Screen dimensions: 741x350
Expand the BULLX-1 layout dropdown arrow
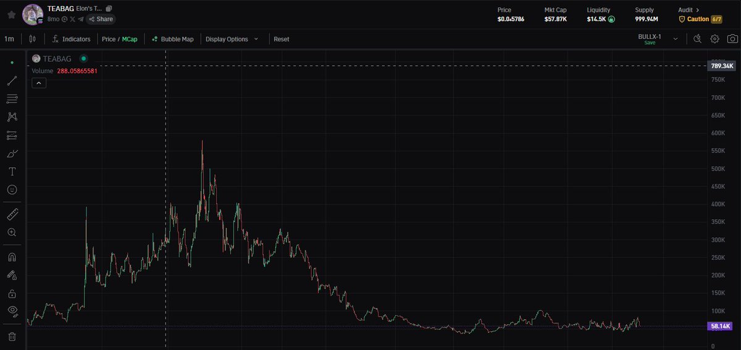(x=675, y=39)
